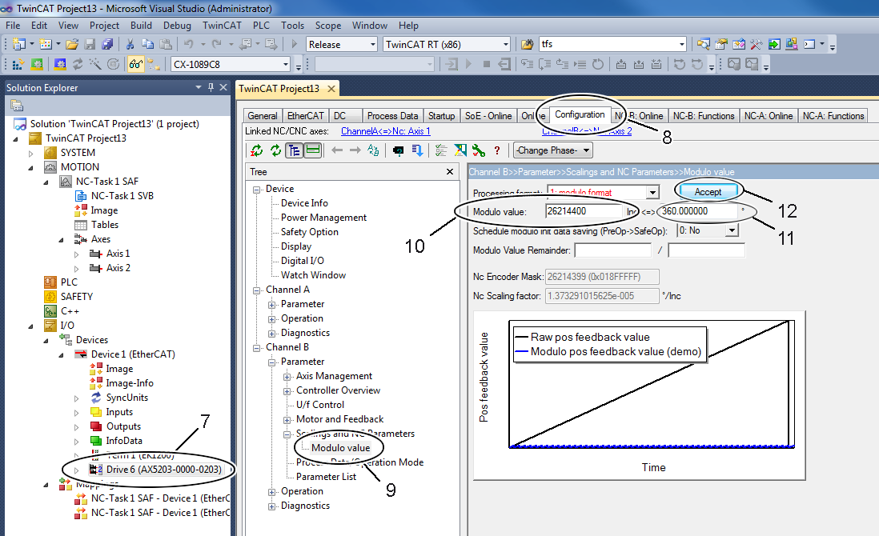Open the Scope menu
This screenshot has width=879, height=536.
(x=328, y=26)
